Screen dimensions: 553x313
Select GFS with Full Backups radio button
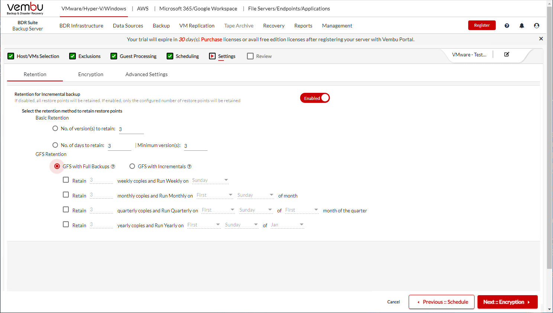(57, 166)
